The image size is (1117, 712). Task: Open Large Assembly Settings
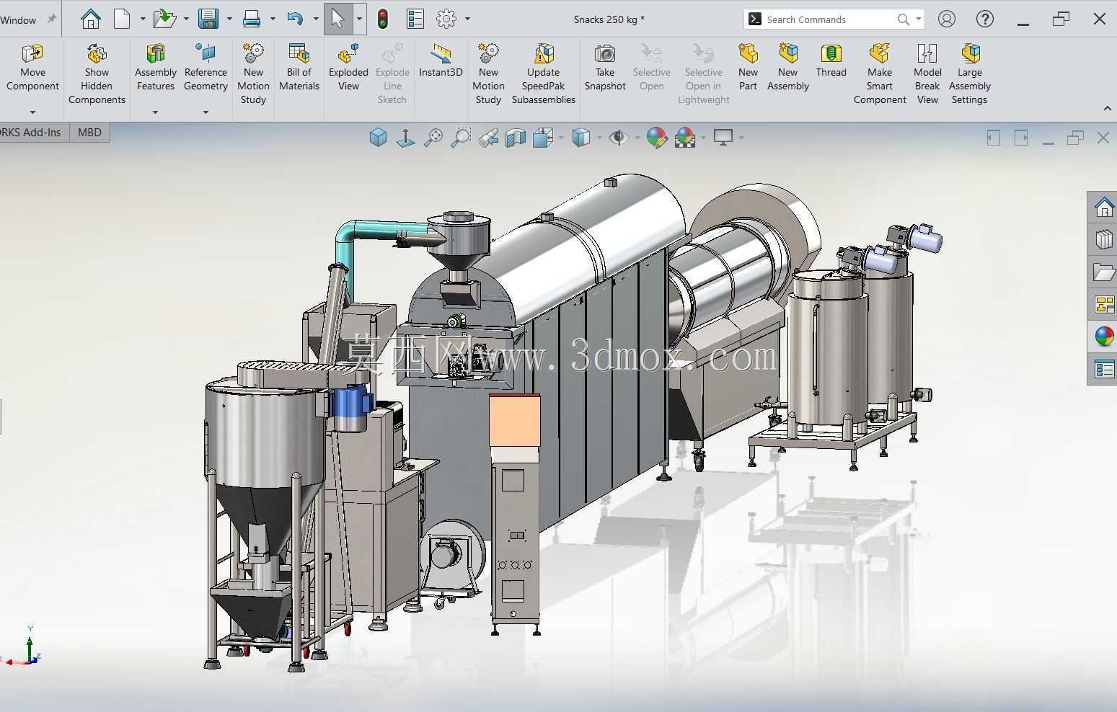click(969, 74)
